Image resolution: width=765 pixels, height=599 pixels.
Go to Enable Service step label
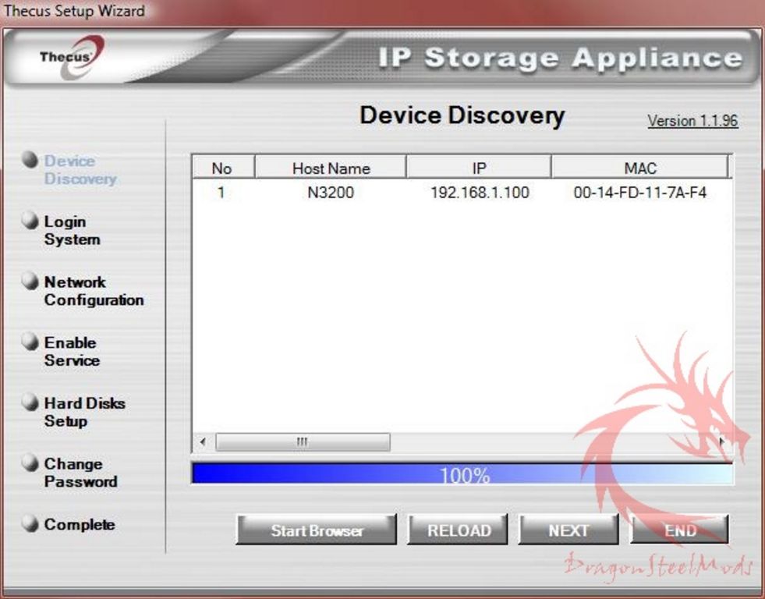[x=72, y=351]
